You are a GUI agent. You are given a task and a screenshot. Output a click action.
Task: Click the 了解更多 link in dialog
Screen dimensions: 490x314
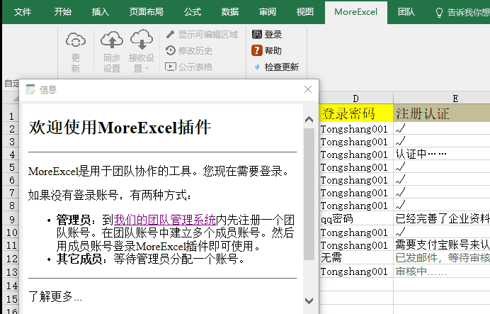point(55,296)
